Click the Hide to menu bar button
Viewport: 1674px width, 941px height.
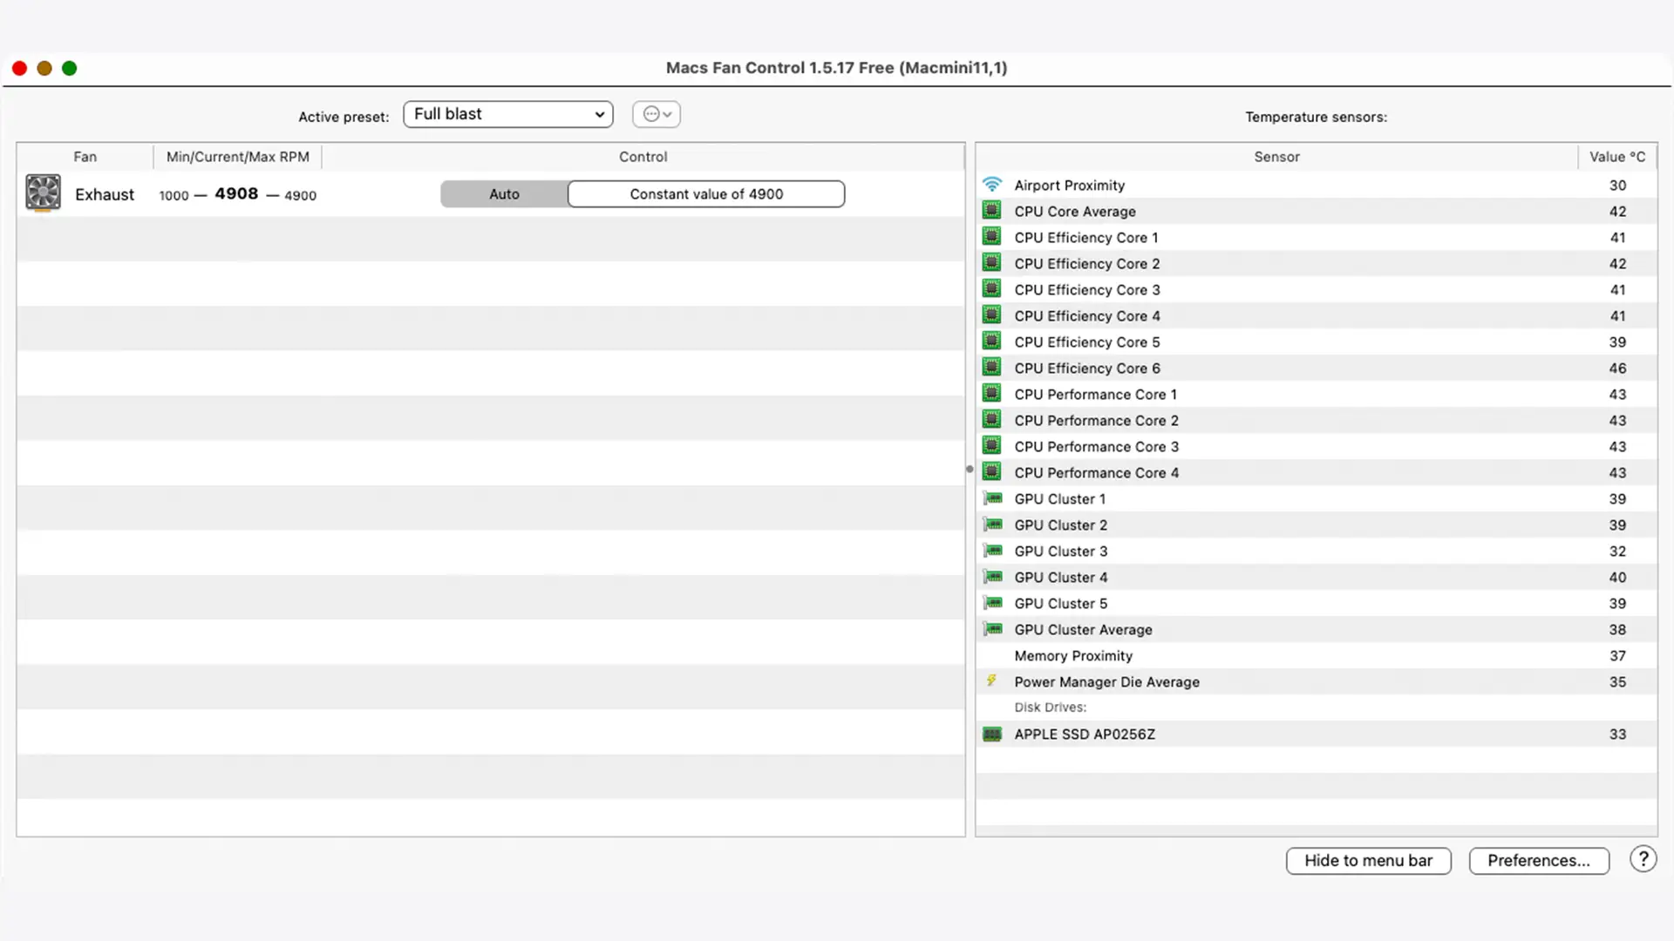coord(1368,859)
